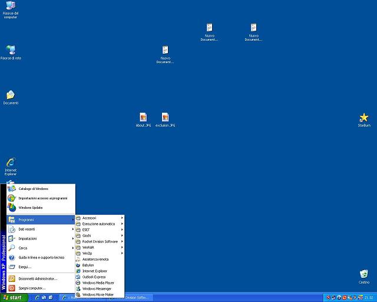Open the Cestino recycle bin
This screenshot has width=377, height=302.
(x=364, y=277)
